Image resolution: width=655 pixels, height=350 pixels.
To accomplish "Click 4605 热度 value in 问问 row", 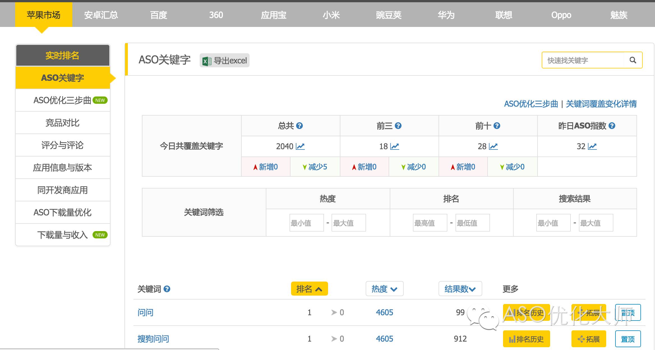I will (384, 312).
